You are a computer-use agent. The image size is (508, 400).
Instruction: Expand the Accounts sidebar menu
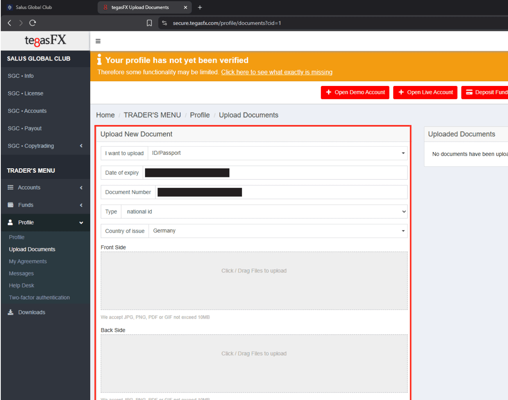[45, 187]
